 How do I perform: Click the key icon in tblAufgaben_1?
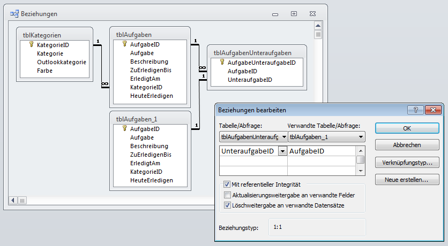click(x=125, y=129)
